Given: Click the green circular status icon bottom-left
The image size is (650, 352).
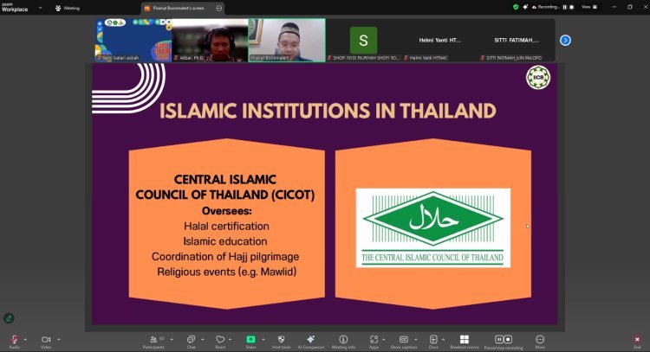Looking at the screenshot, I should (x=9, y=318).
